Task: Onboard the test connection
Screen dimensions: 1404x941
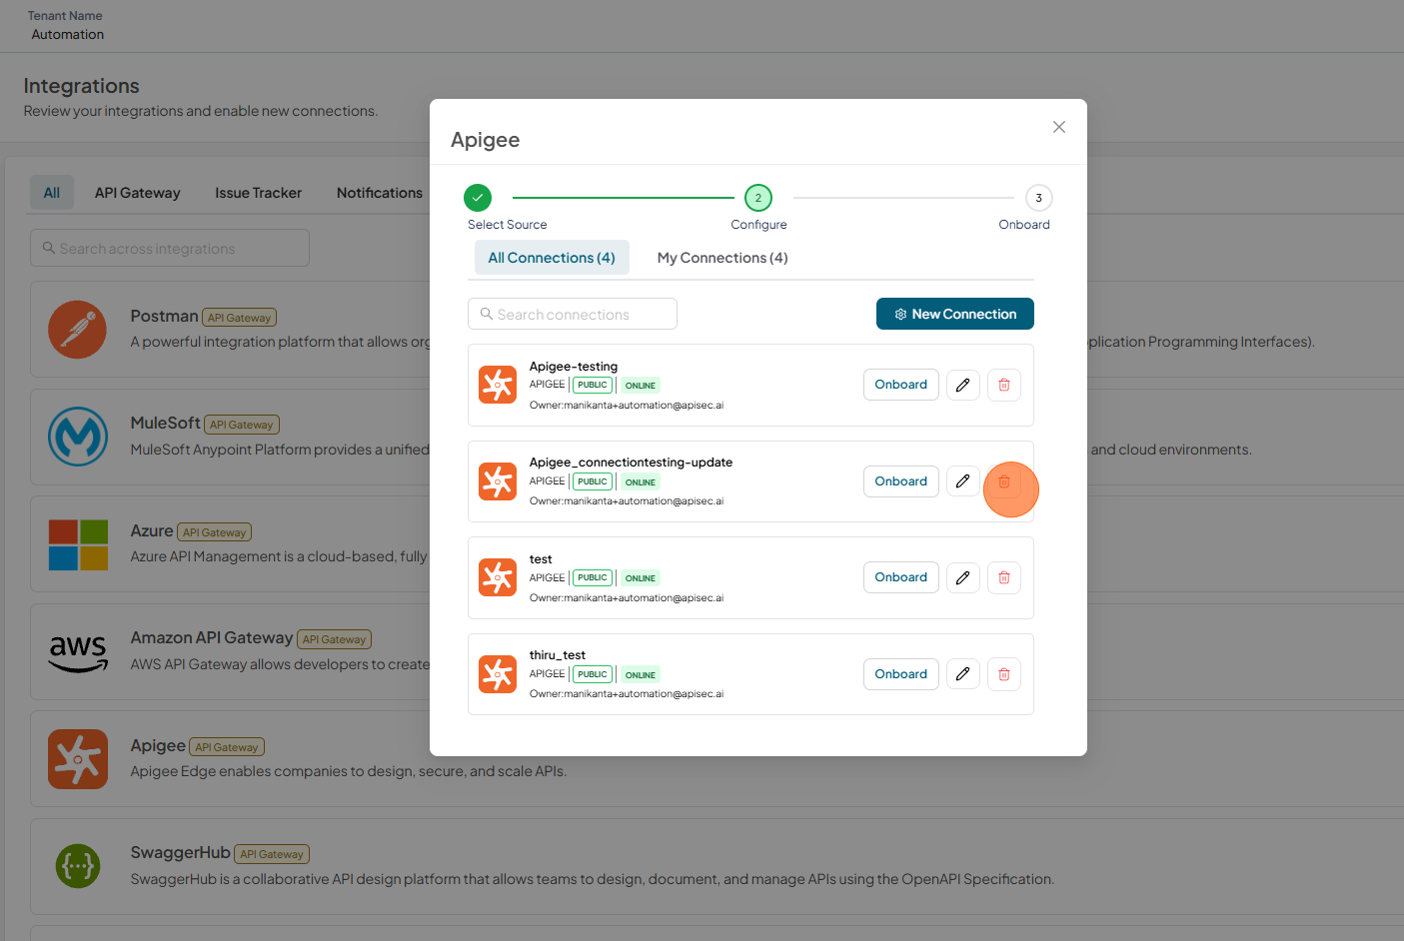Action: [901, 577]
